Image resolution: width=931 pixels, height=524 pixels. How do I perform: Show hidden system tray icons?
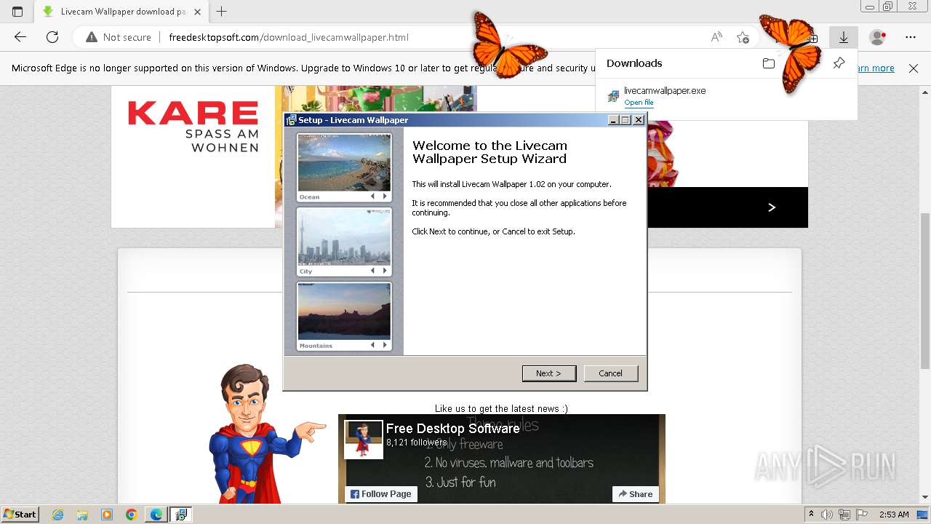811,514
